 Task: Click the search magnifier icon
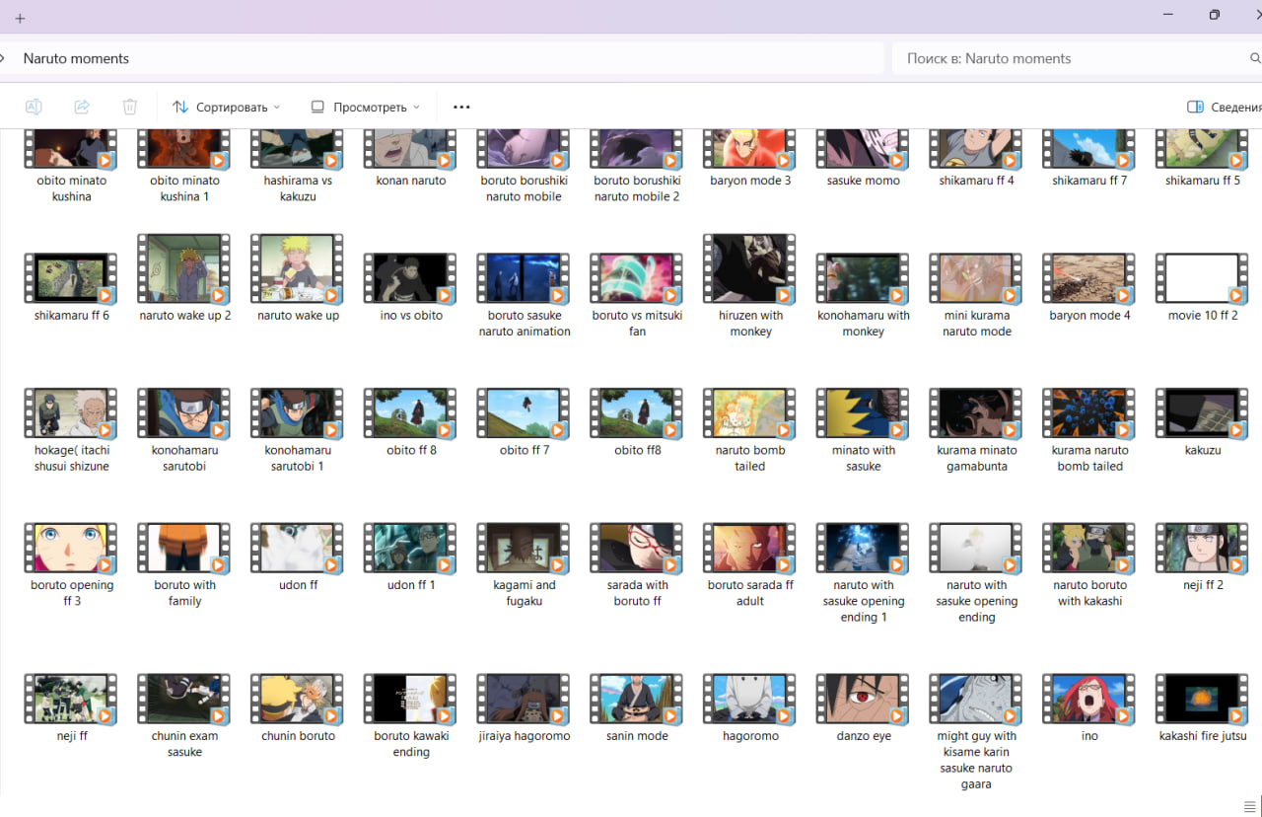pyautogui.click(x=1256, y=58)
